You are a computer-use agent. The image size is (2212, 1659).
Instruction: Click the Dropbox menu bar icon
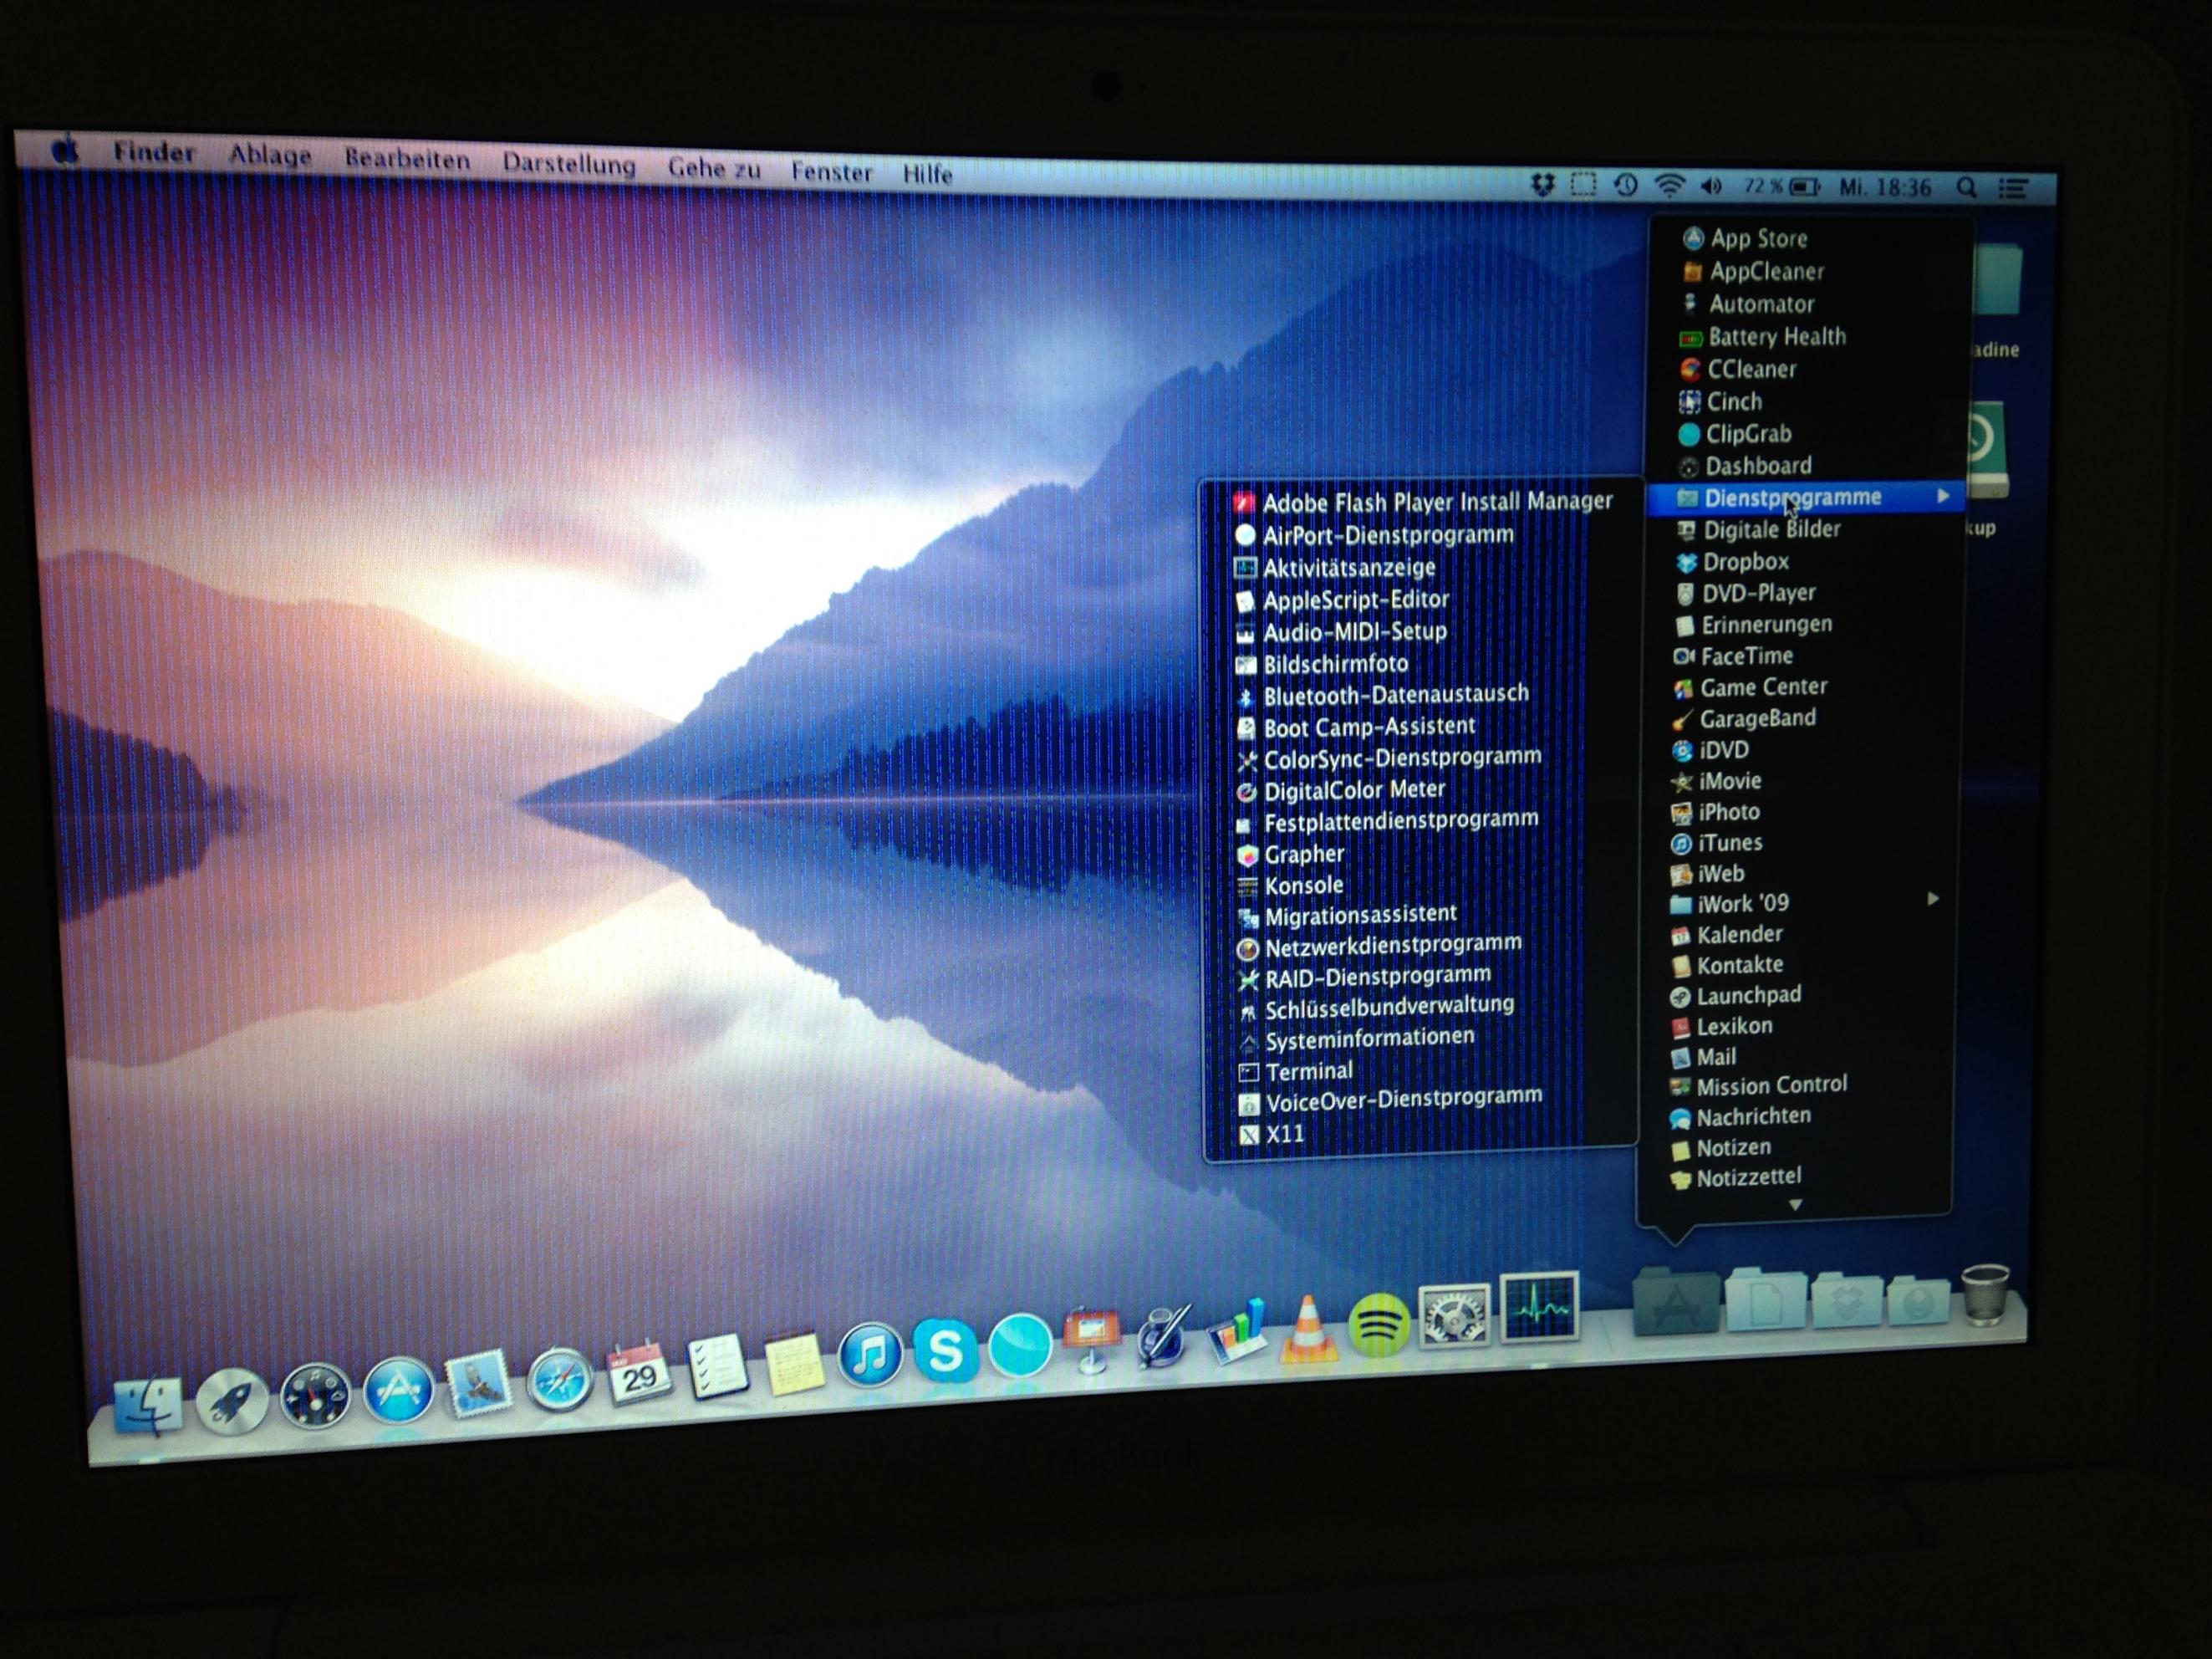pyautogui.click(x=1543, y=184)
